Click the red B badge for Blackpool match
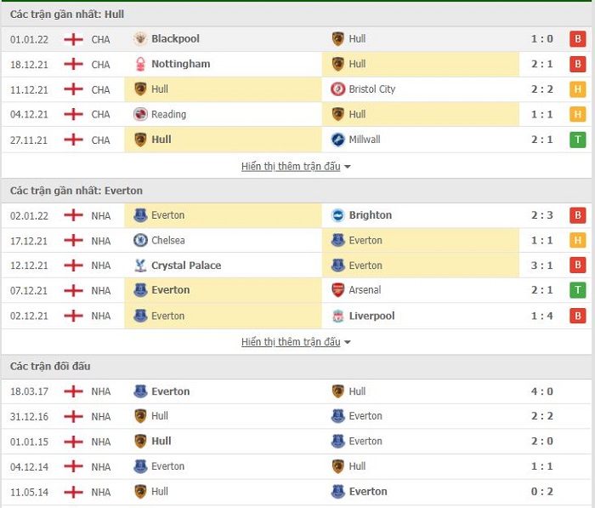The image size is (595, 508). [577, 39]
